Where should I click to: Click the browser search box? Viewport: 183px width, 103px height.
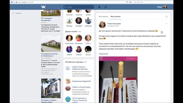tap(155, 2)
